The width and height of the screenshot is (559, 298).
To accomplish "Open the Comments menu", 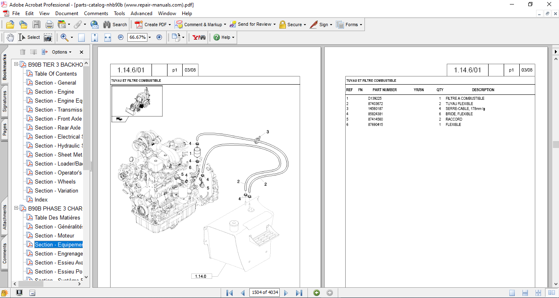I will point(96,13).
